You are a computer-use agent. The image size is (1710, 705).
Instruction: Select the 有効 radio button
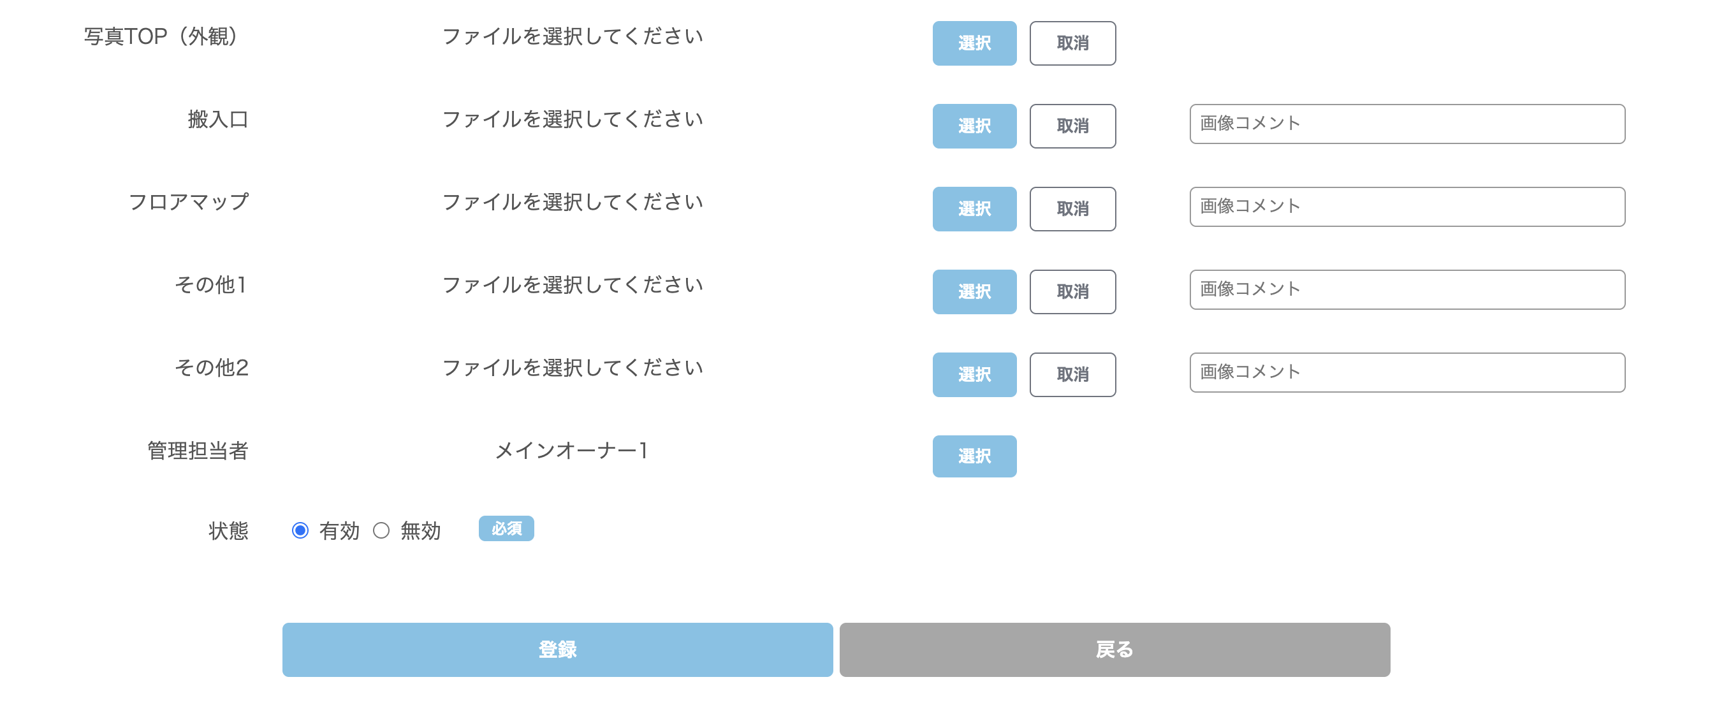(x=300, y=531)
